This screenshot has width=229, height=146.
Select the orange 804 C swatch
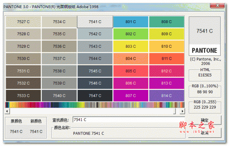[x=131, y=58]
